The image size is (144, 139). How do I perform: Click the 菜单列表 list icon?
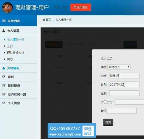coord(4,21)
